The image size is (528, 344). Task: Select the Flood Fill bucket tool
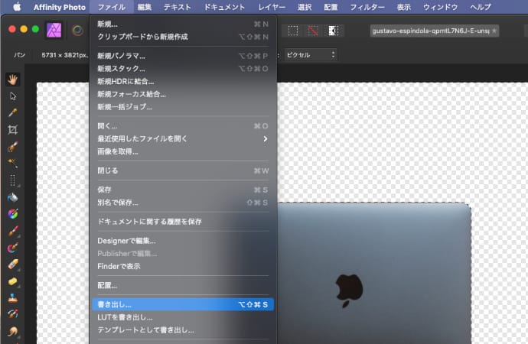coord(12,196)
